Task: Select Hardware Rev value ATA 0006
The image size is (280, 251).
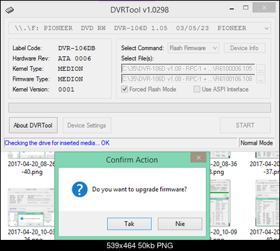Action: pyautogui.click(x=75, y=58)
